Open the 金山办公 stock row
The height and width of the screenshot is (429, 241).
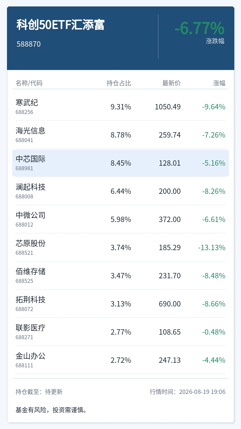(120, 360)
